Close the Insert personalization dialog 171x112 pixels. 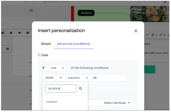point(136,31)
